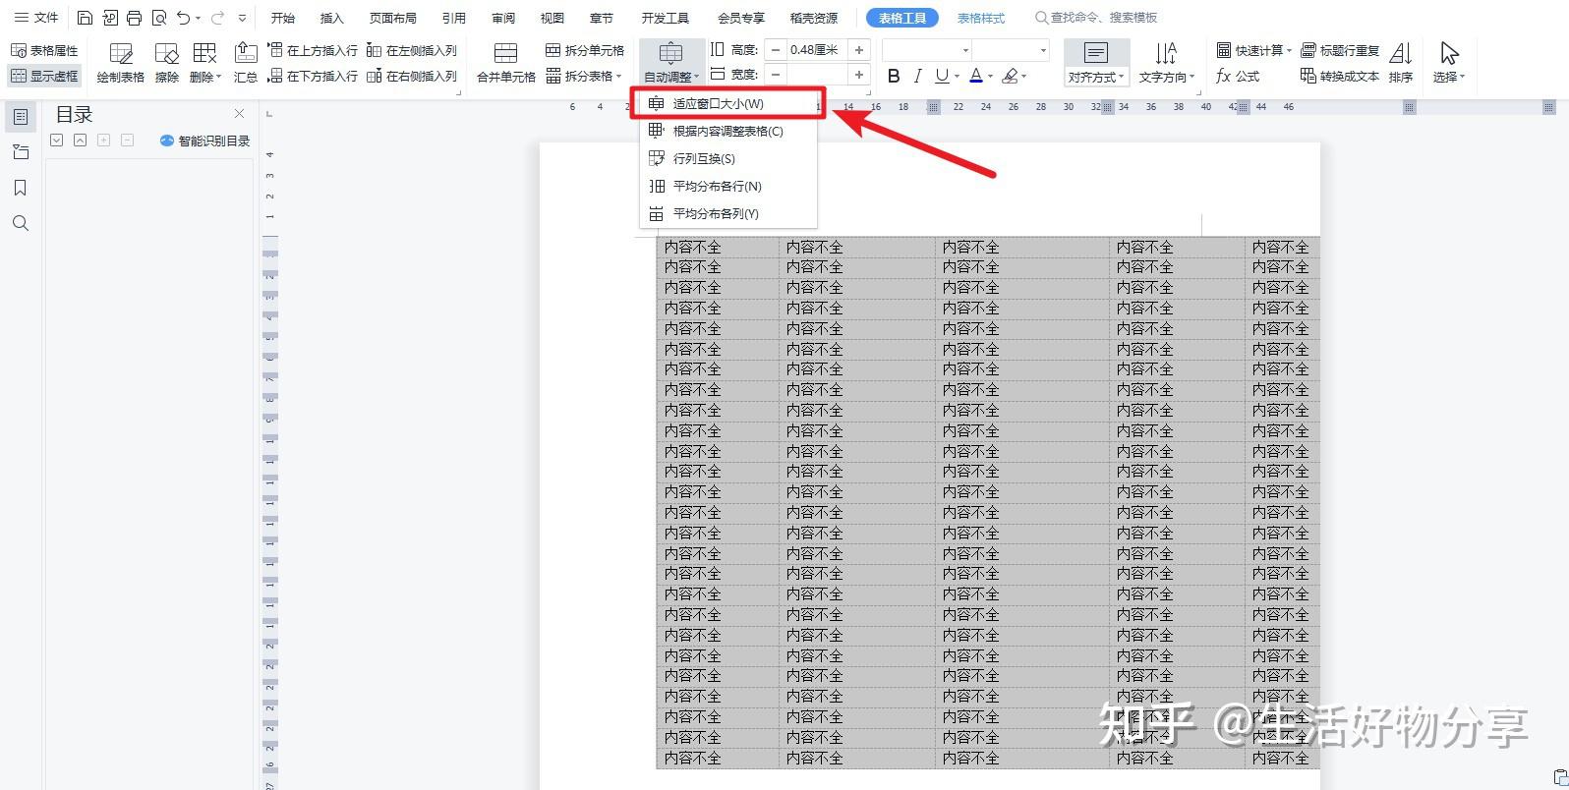Click the Formula (fx 公式) button
This screenshot has height=790, width=1569.
(x=1238, y=76)
